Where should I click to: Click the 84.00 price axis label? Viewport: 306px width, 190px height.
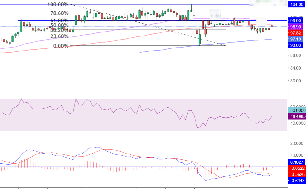click(296, 68)
